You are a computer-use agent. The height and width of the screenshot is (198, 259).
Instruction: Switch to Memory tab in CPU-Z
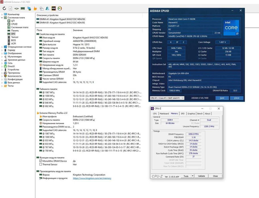tap(175, 113)
